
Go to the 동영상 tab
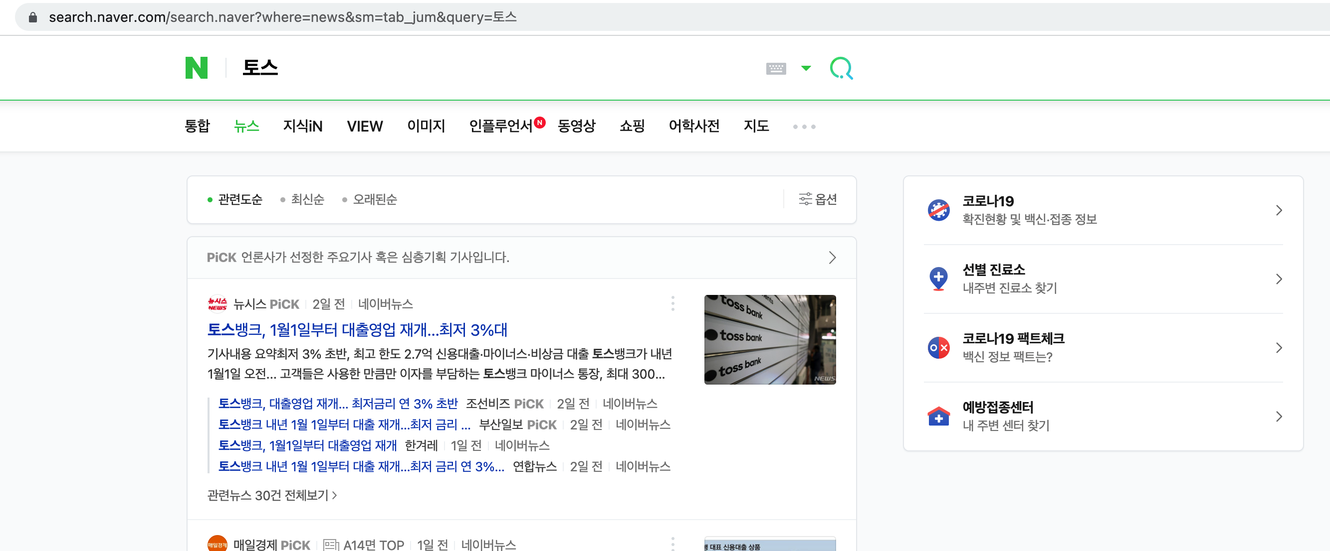point(577,126)
